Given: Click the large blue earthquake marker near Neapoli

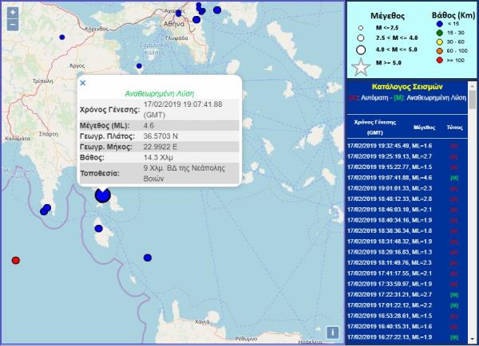Looking at the screenshot, I should point(103,195).
